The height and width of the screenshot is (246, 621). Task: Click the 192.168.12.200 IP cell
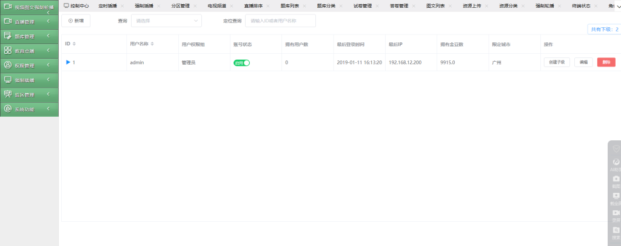[x=405, y=63]
